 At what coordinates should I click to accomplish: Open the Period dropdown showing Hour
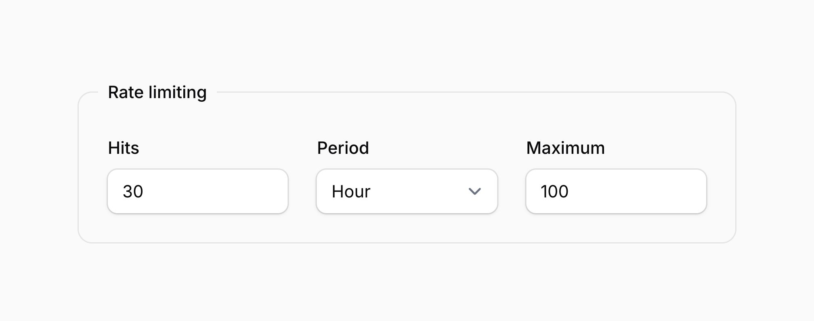[407, 191]
